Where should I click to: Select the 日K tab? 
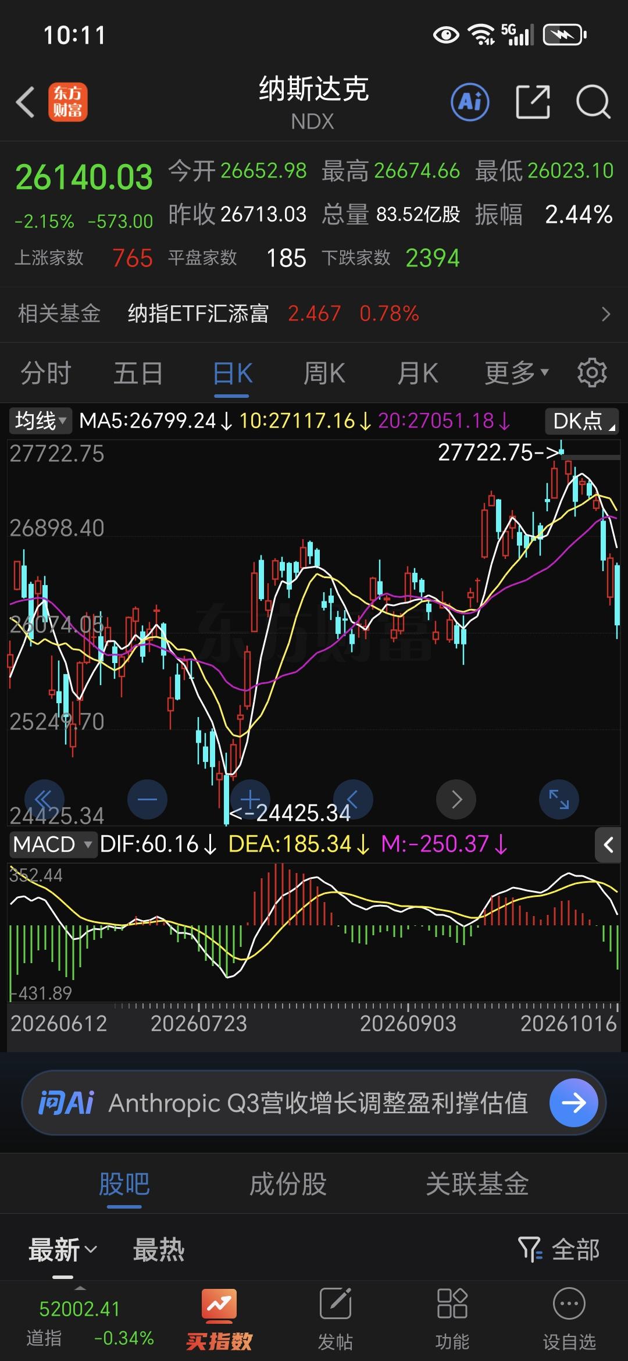pos(232,373)
